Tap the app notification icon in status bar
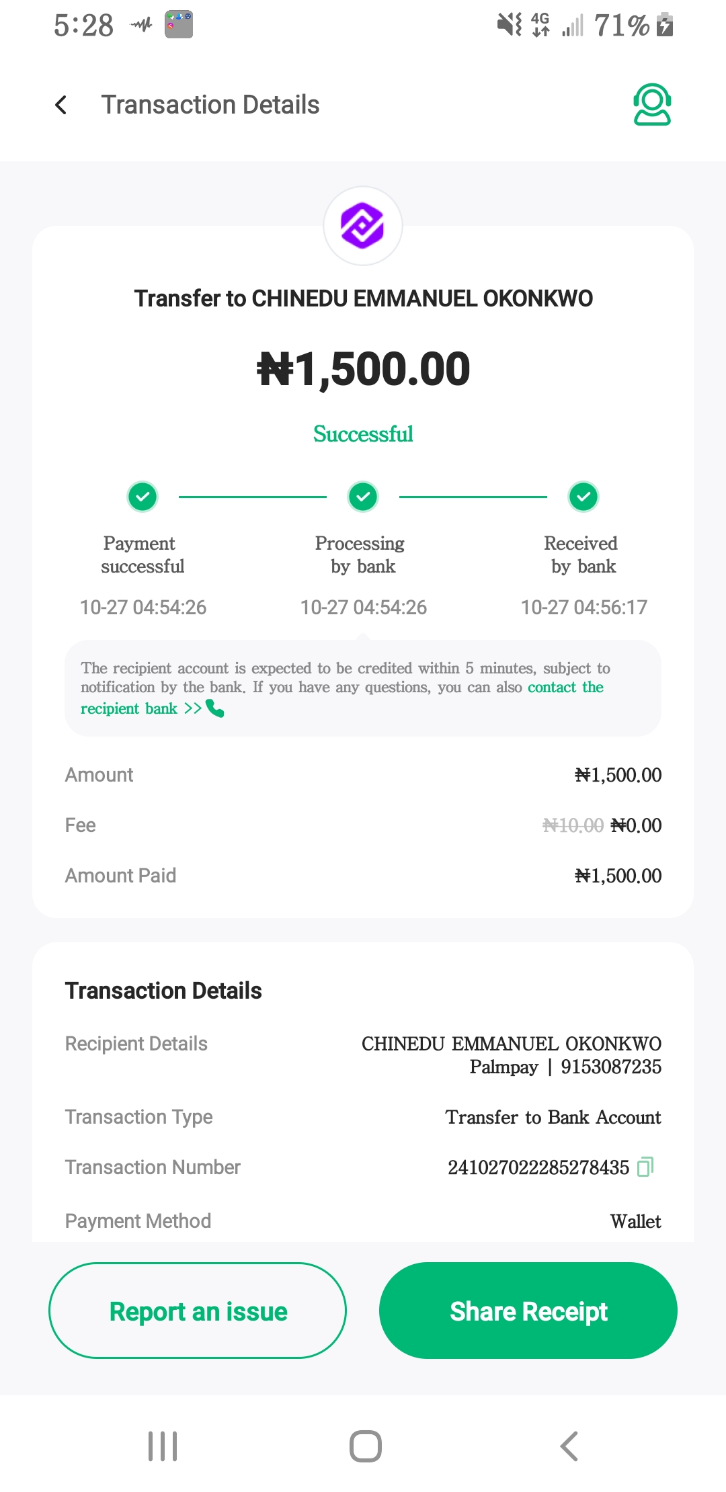Image resolution: width=726 pixels, height=1492 pixels. pyautogui.click(x=179, y=25)
